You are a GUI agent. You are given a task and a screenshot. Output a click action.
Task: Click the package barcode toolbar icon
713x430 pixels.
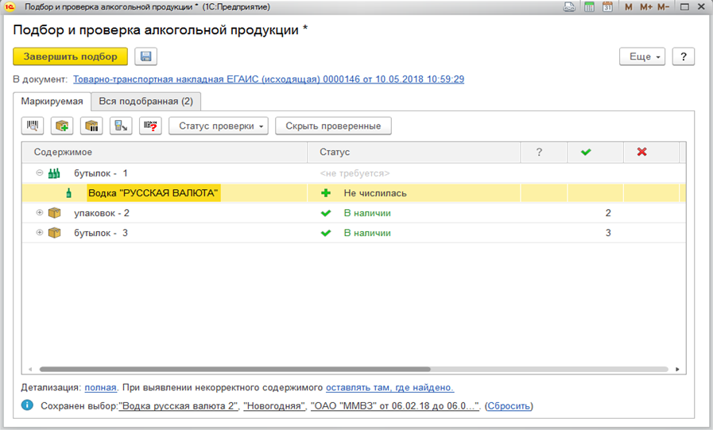point(91,126)
